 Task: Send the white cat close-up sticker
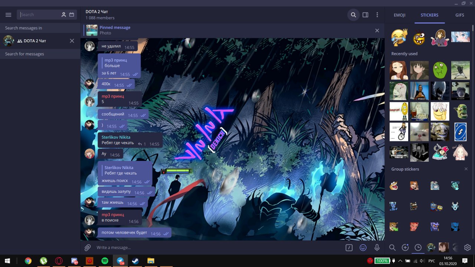click(419, 132)
